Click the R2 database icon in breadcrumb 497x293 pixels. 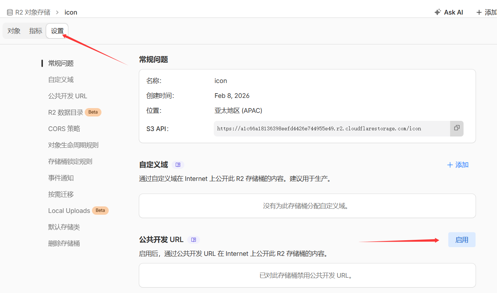[x=10, y=12]
